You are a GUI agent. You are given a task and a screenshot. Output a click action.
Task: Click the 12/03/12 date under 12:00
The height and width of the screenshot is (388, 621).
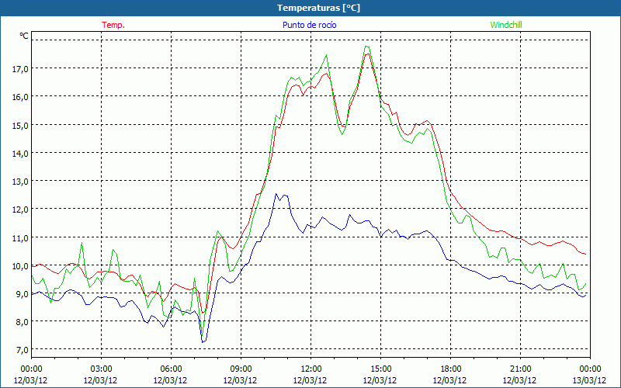coord(310,380)
